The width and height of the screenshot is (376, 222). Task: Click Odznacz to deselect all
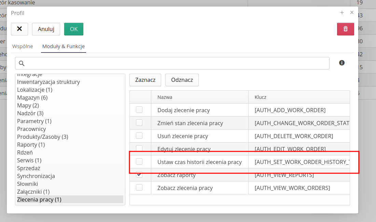(182, 80)
